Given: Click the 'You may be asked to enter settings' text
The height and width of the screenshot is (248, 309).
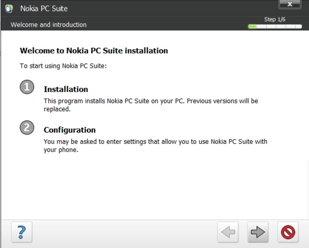Looking at the screenshot, I should click(155, 145).
